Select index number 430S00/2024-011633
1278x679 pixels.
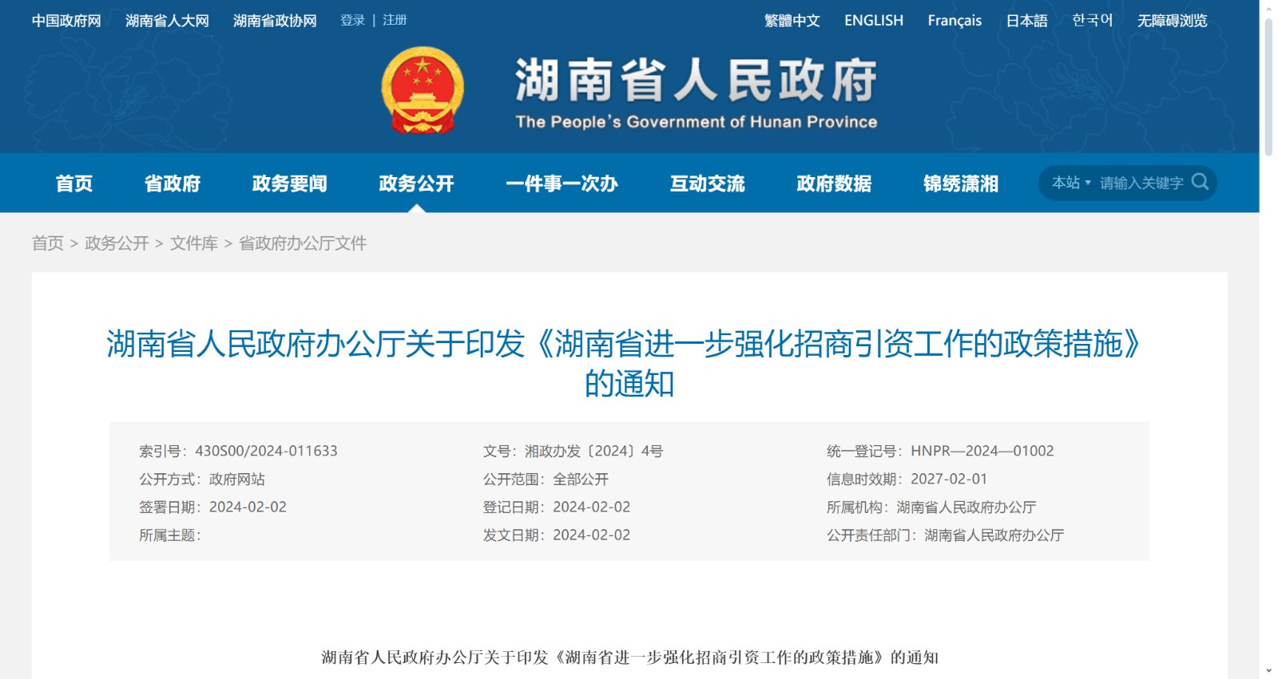click(x=266, y=451)
